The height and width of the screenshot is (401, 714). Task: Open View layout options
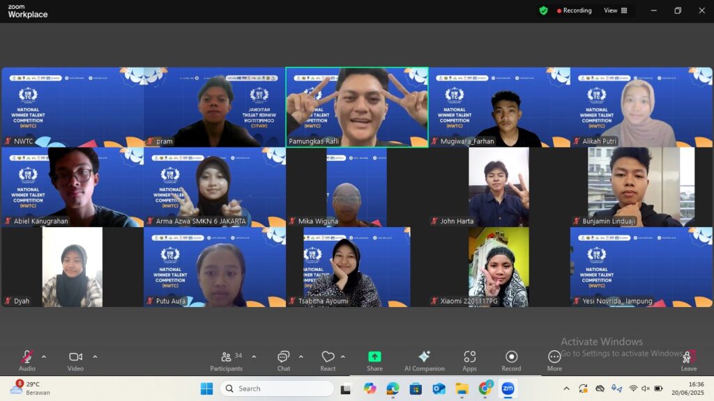coord(616,10)
